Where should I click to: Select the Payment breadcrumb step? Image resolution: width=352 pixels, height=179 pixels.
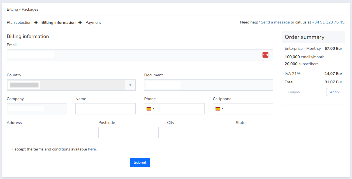click(x=93, y=22)
